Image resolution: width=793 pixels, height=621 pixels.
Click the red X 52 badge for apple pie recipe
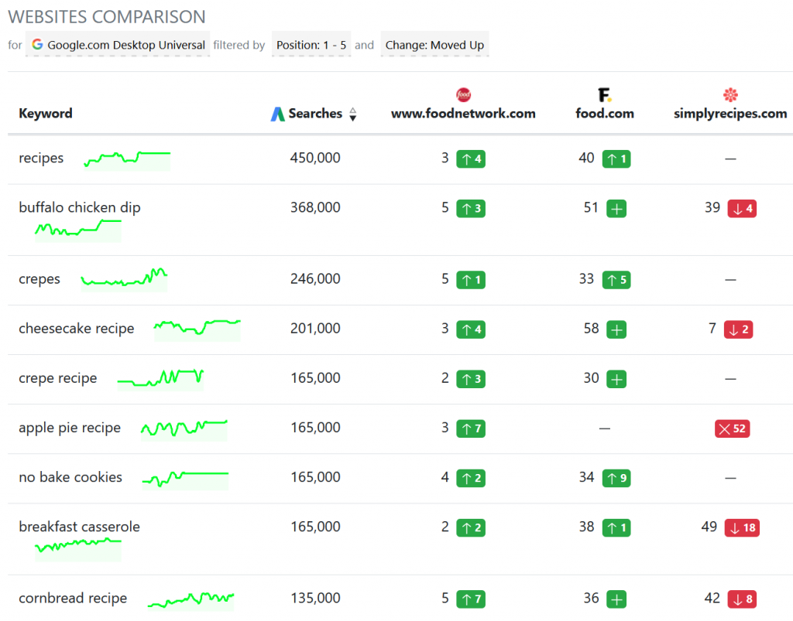733,428
